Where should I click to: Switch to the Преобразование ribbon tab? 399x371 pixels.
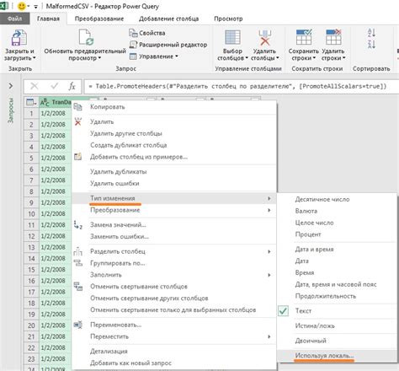99,19
